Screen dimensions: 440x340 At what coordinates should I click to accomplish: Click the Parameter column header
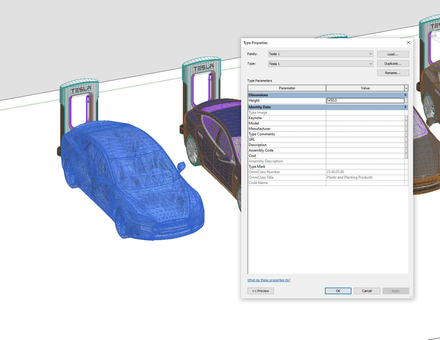pyautogui.click(x=287, y=88)
